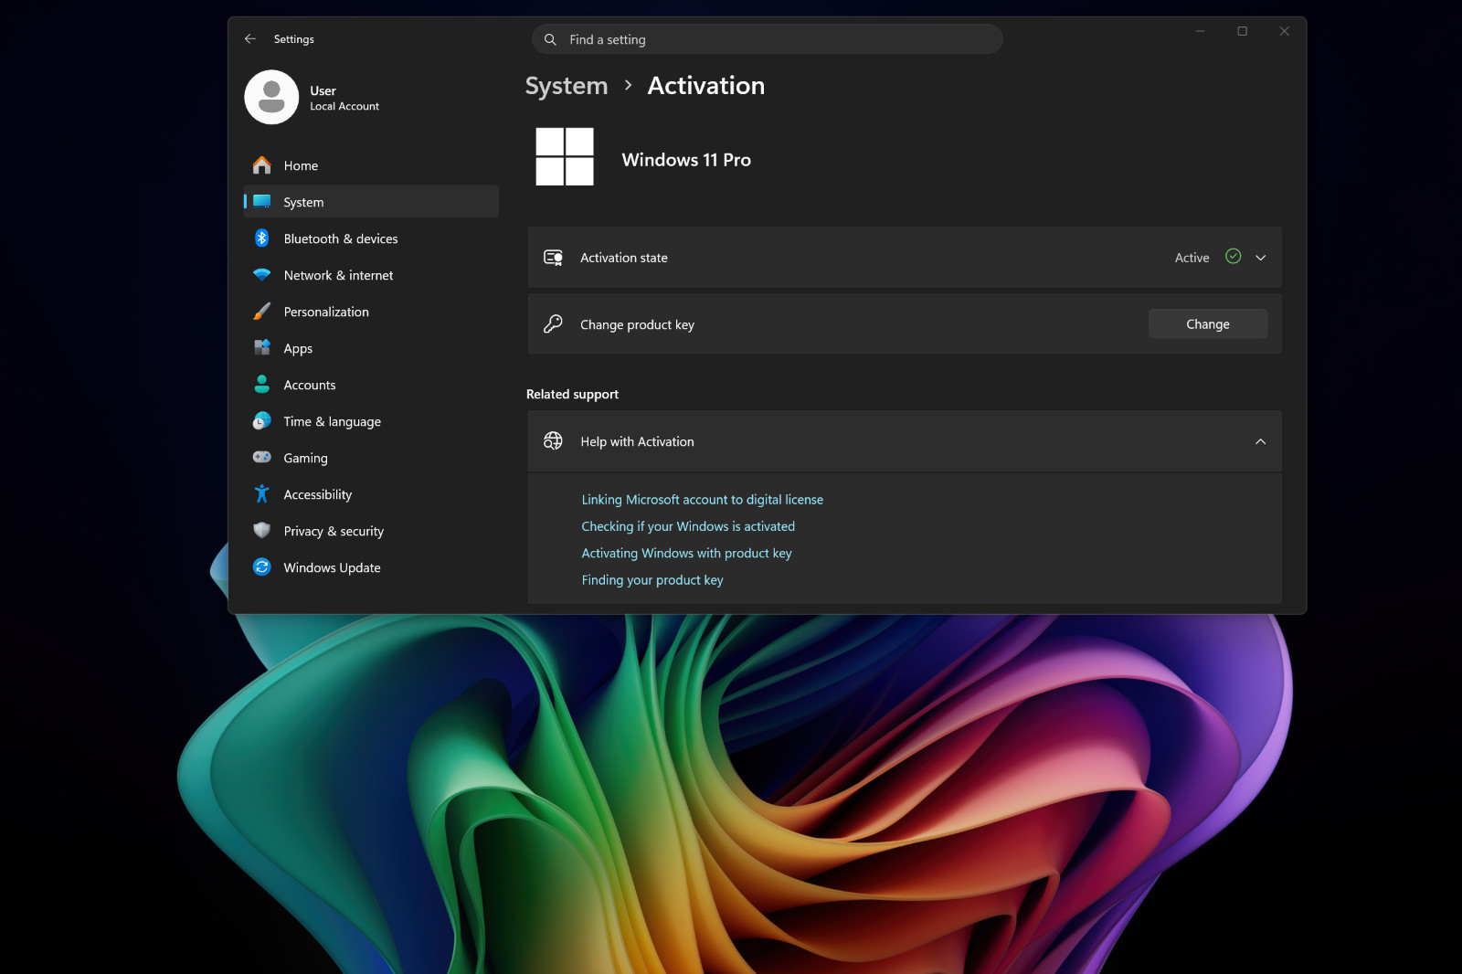This screenshot has height=974, width=1462.
Task: Expand the Activation state row chevron
Action: [x=1261, y=258]
